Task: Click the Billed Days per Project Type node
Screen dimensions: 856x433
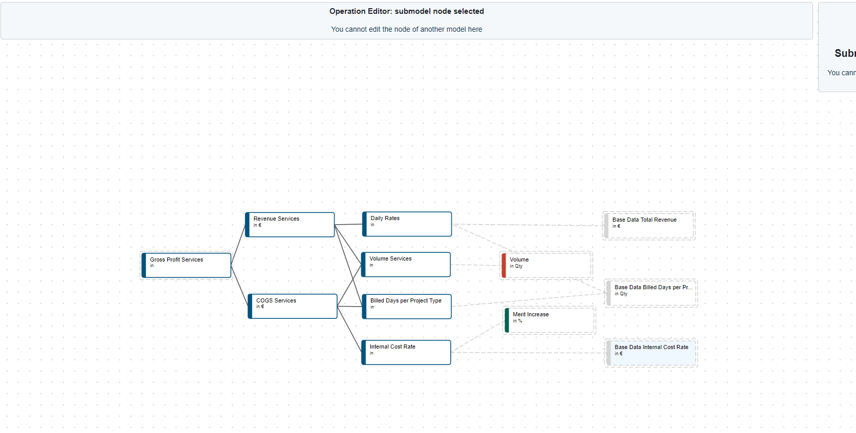Action: [408, 307]
